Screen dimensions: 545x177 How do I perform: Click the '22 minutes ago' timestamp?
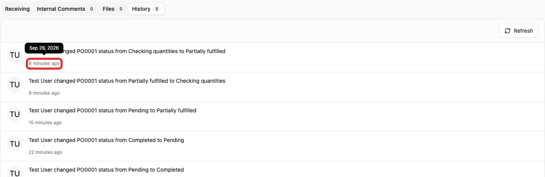[45, 152]
